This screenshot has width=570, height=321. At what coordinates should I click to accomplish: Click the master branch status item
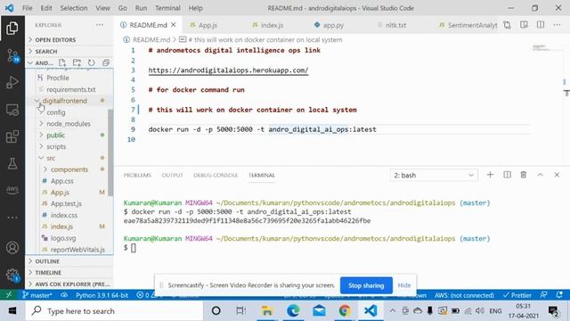(x=37, y=295)
